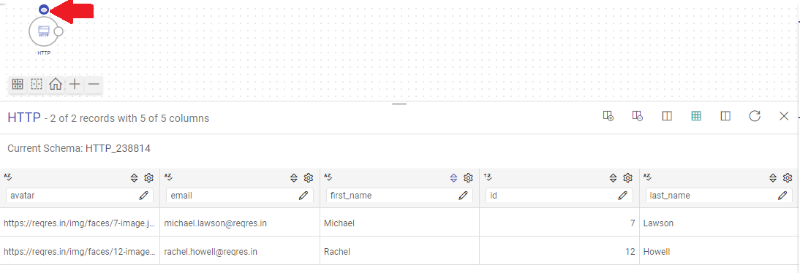Click the email column name field

[240, 195]
